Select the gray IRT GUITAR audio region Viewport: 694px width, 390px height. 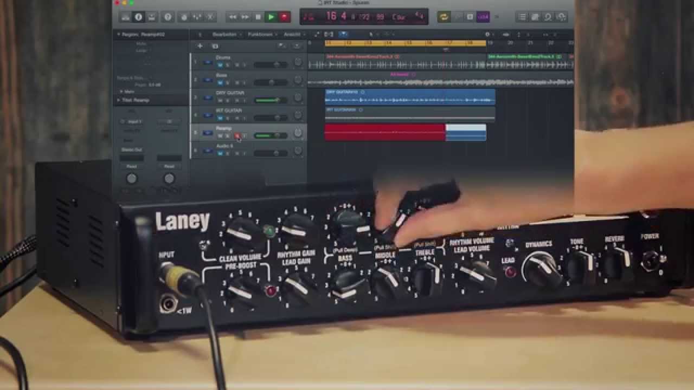[410, 114]
